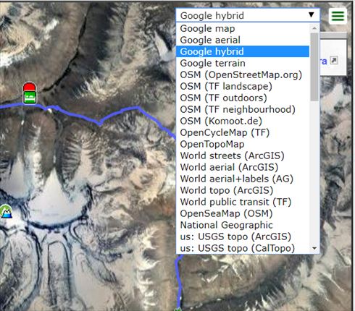The image size is (355, 311).
Task: Choose us: USGS topo (ArcGIS)
Action: (243, 237)
